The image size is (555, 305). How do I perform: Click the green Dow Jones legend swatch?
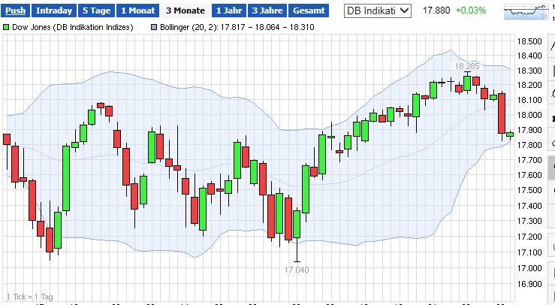click(6, 27)
